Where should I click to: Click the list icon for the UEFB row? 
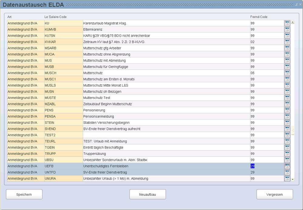pos(287,166)
